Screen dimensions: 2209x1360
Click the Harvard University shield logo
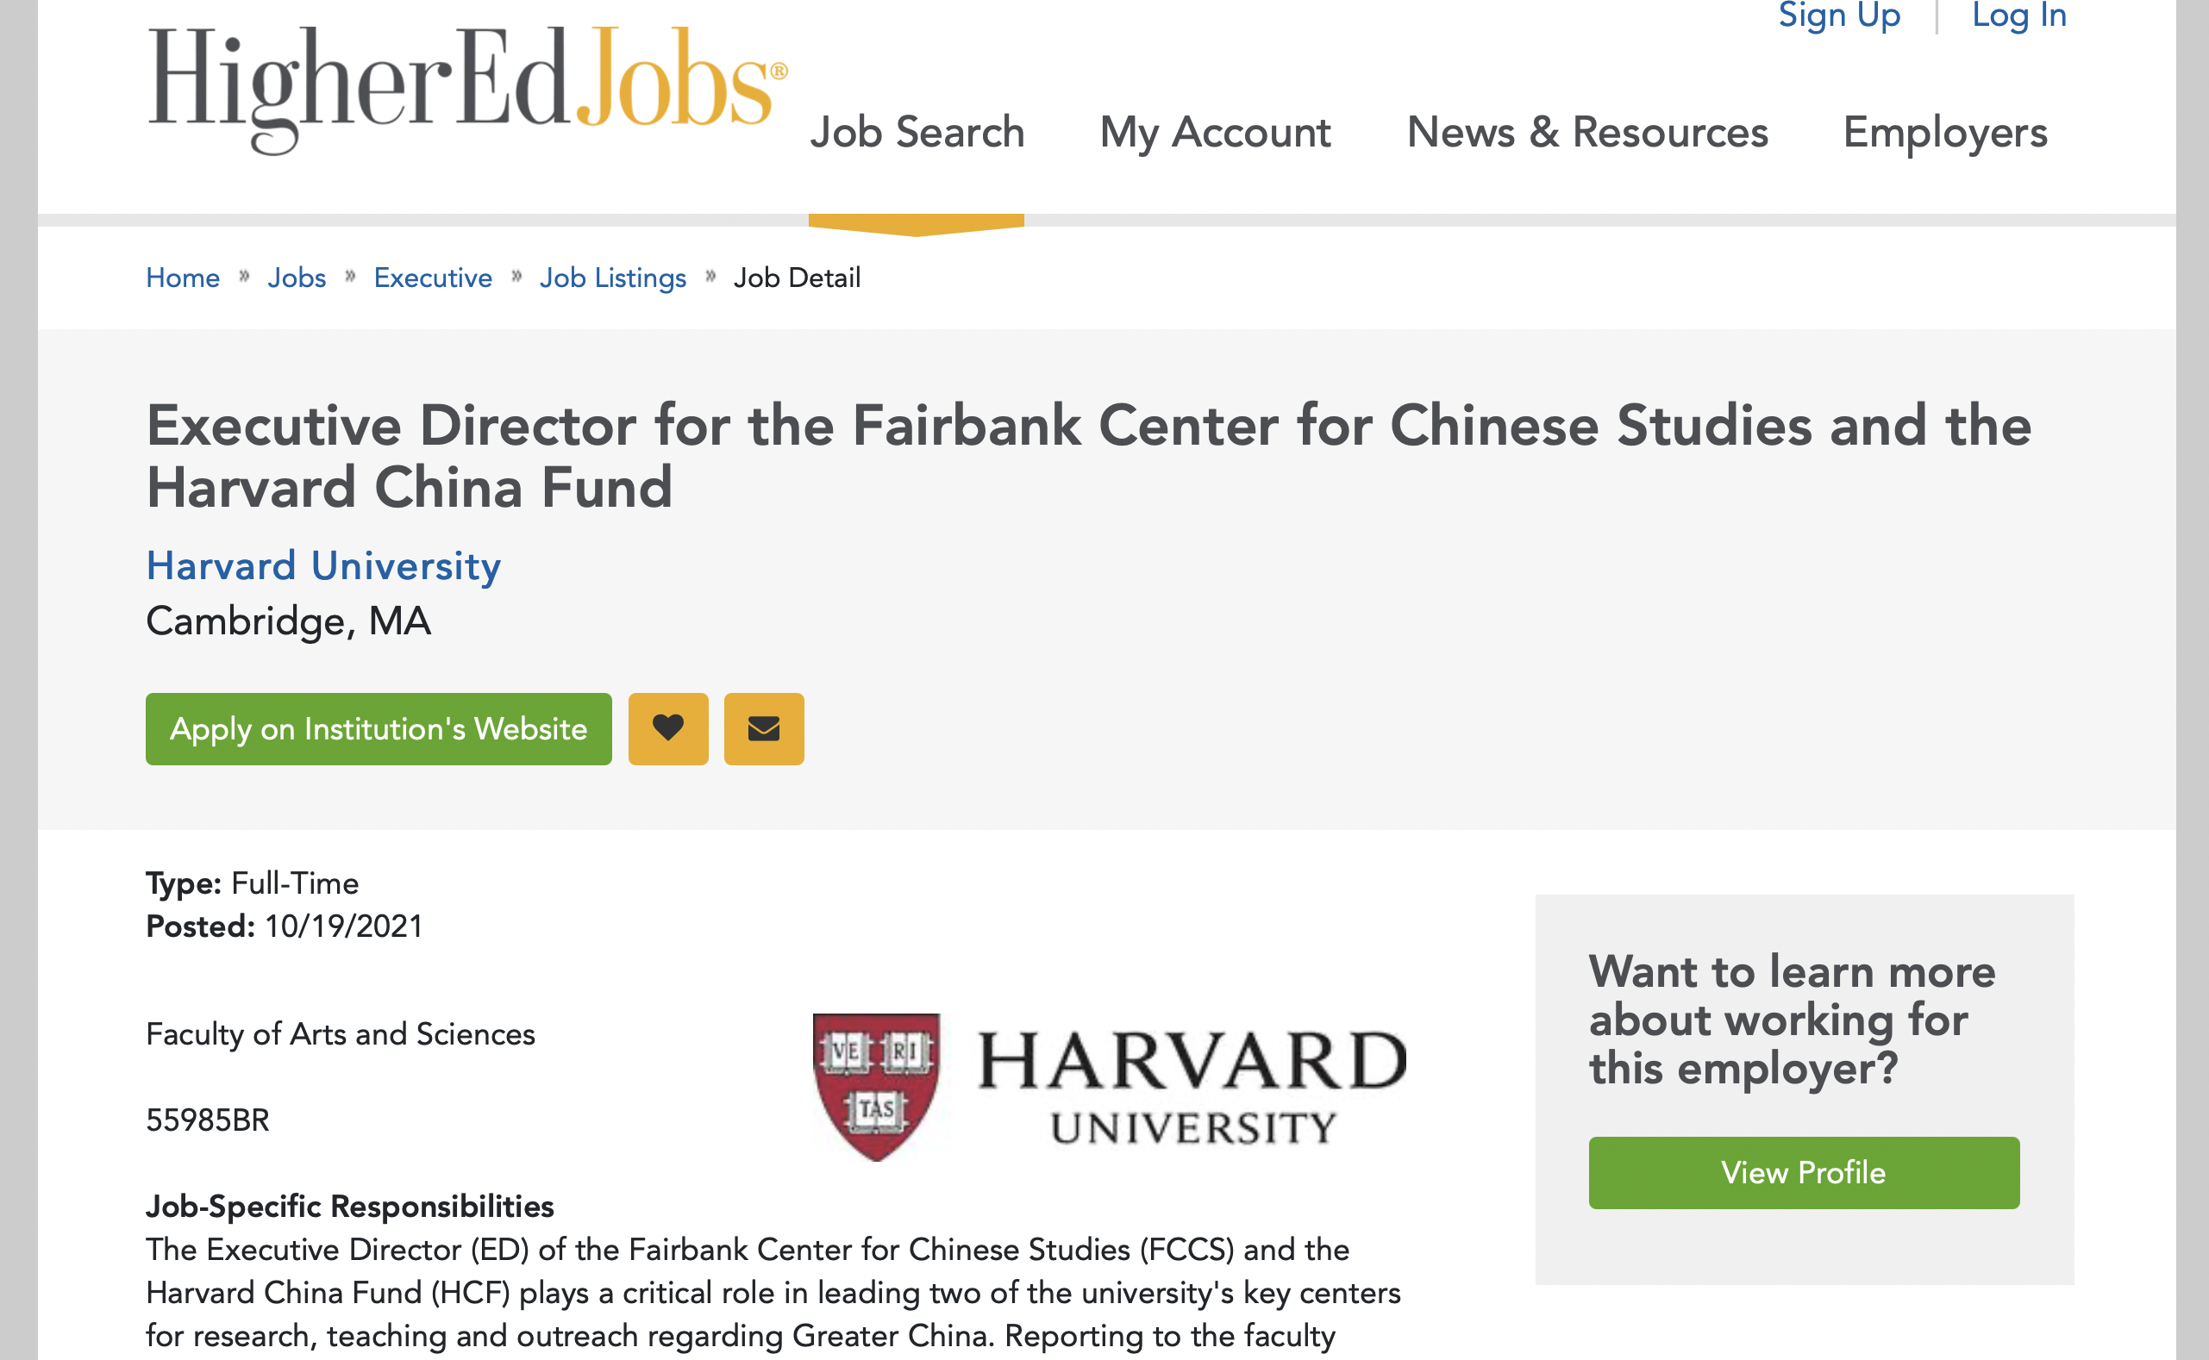tap(876, 1087)
